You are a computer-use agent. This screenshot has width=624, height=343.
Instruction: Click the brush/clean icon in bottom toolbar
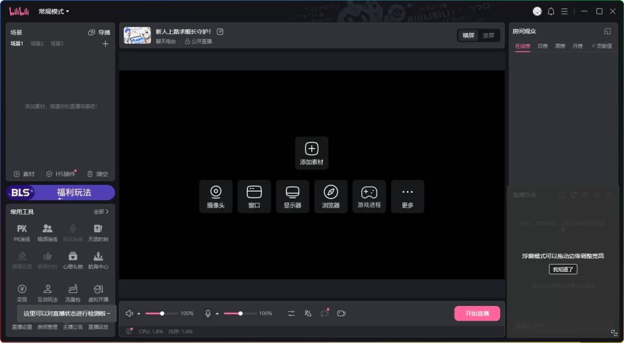pos(308,314)
